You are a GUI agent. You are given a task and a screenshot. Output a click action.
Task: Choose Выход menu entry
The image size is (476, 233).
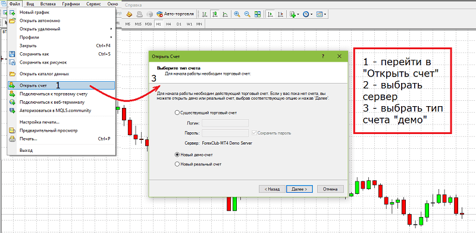click(61, 150)
